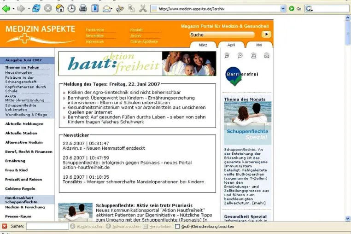This screenshot has width=351, height=234.
Task: Switch to the März tab
Action: [x=203, y=45]
